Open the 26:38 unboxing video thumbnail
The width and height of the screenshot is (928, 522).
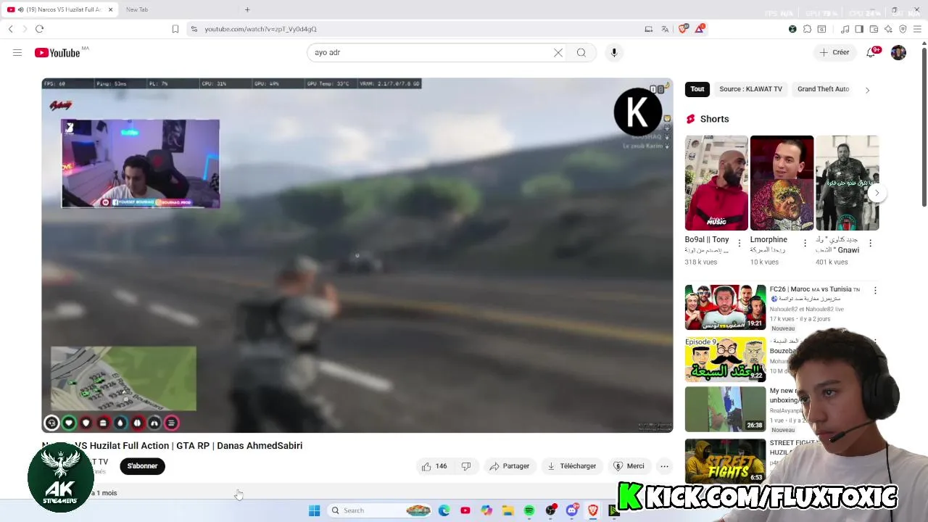(x=725, y=409)
